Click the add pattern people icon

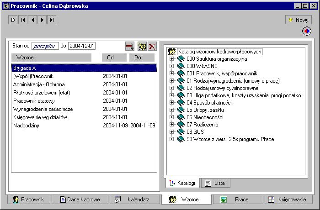[x=142, y=46]
